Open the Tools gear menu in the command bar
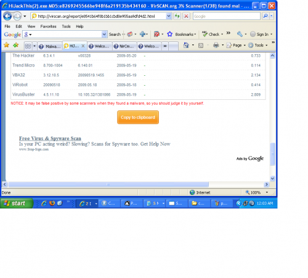Viewport: 308px width, 278px height. pyautogui.click(x=257, y=45)
